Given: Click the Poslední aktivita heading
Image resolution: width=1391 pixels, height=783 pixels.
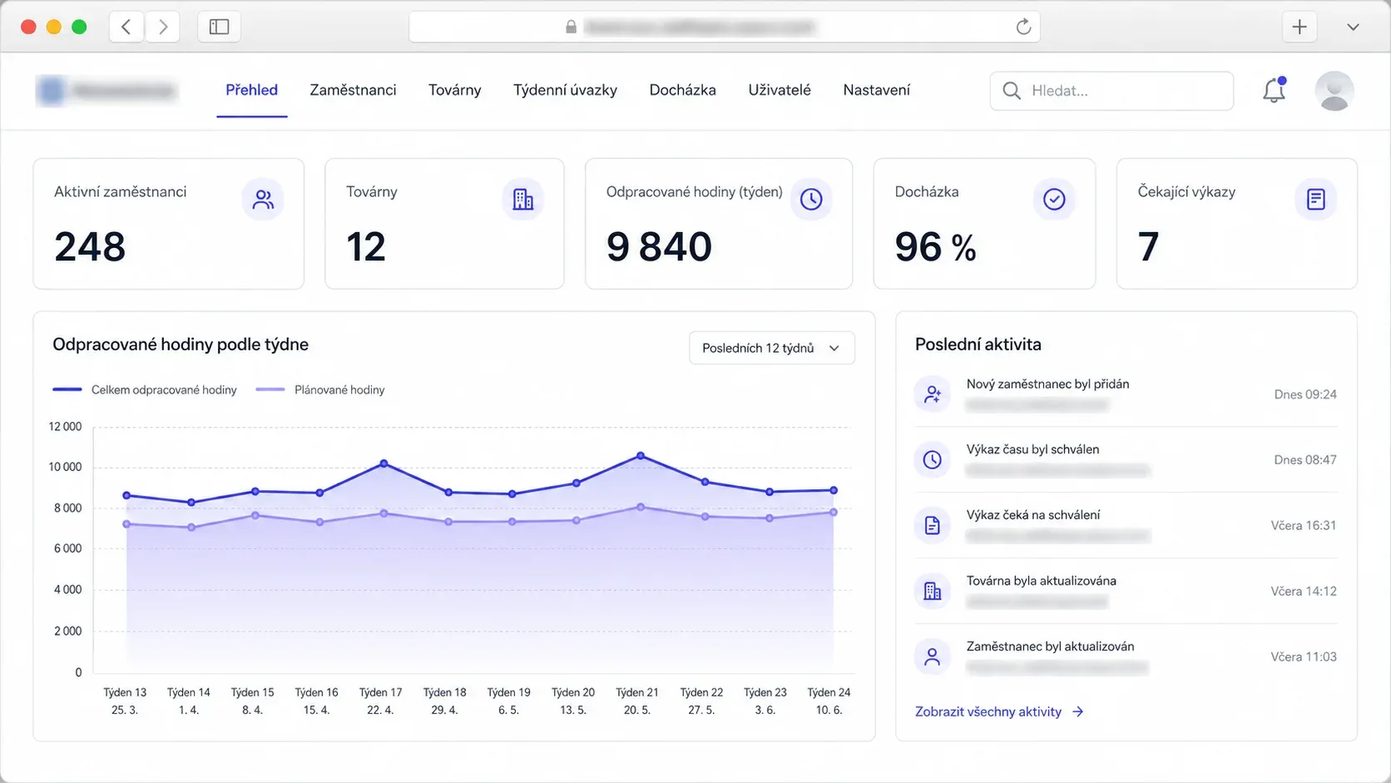Looking at the screenshot, I should [978, 344].
